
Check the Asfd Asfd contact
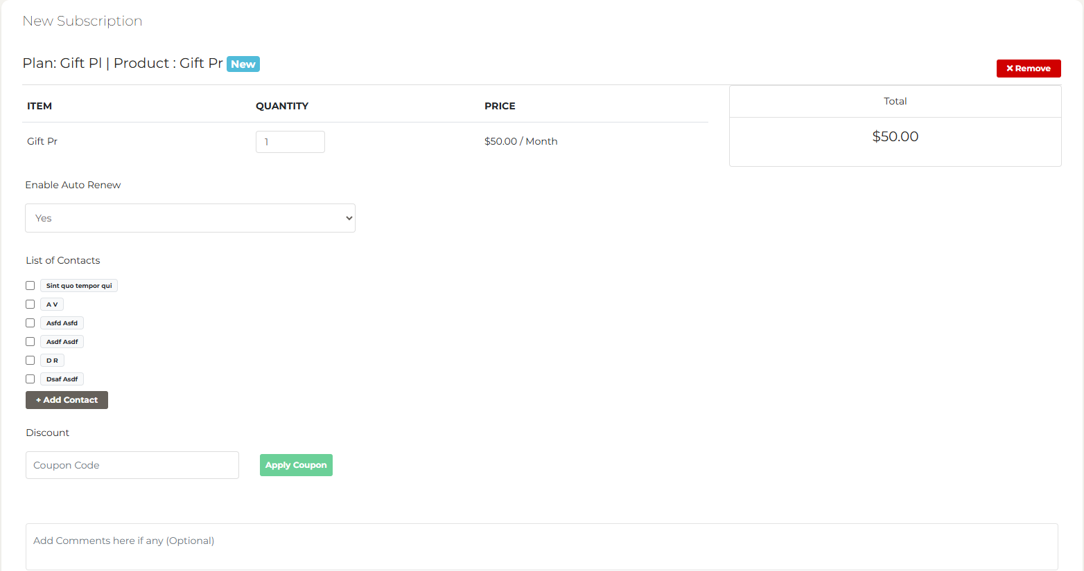click(30, 323)
